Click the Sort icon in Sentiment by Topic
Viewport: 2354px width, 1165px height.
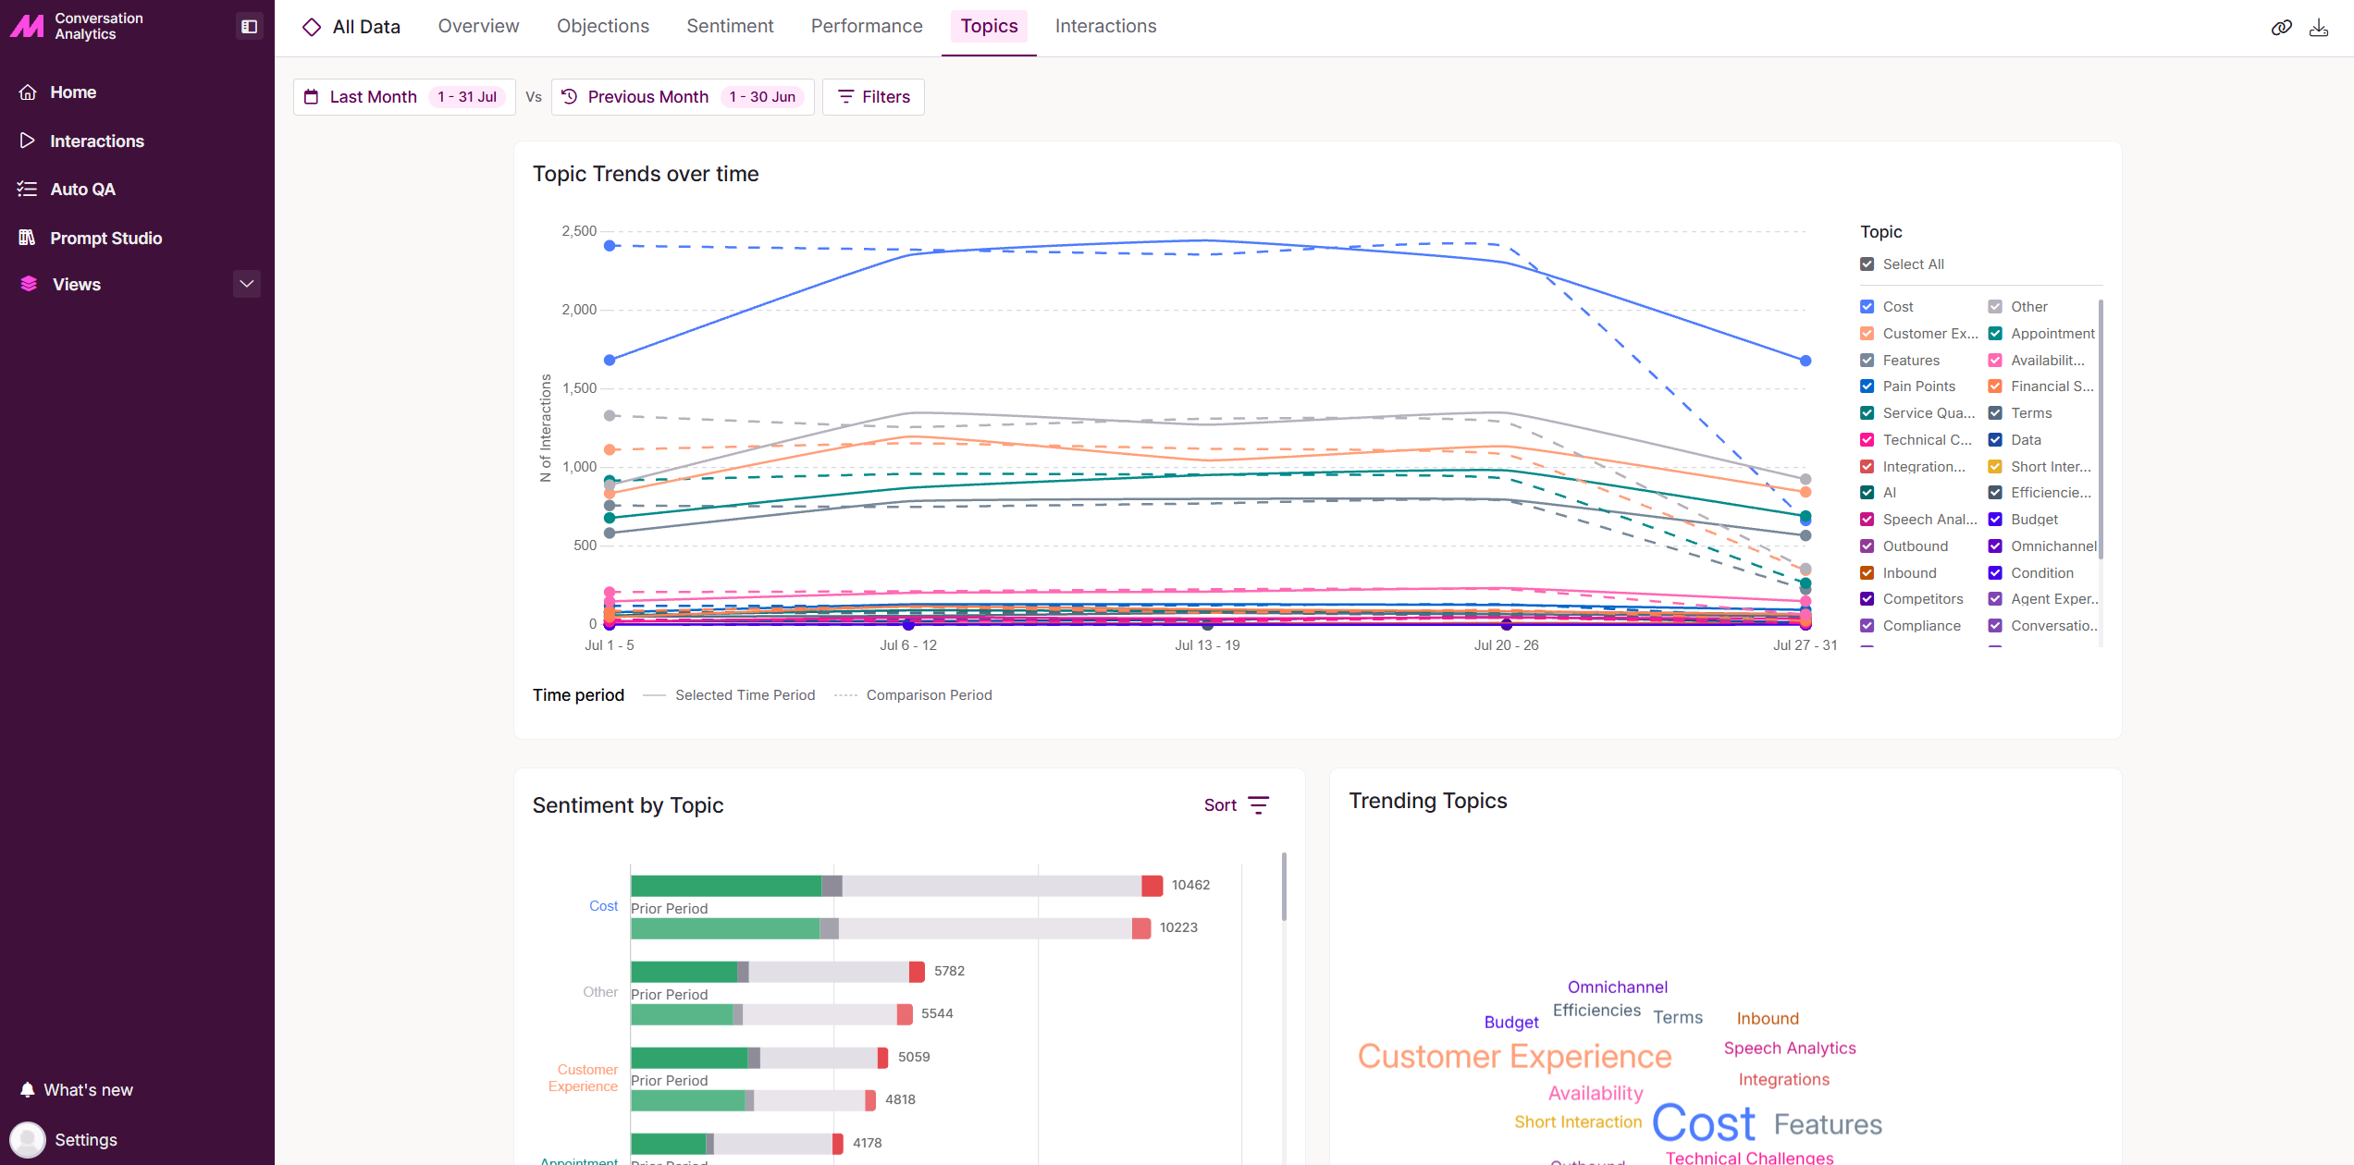[1259, 805]
